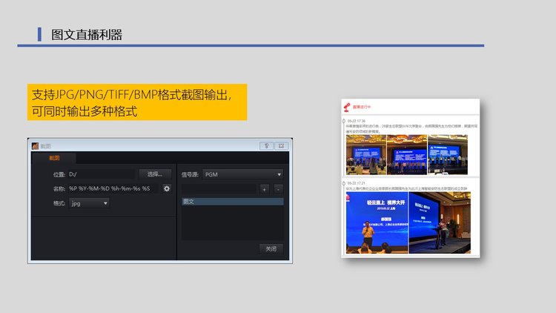Switch to the 截图 tab

pos(54,158)
